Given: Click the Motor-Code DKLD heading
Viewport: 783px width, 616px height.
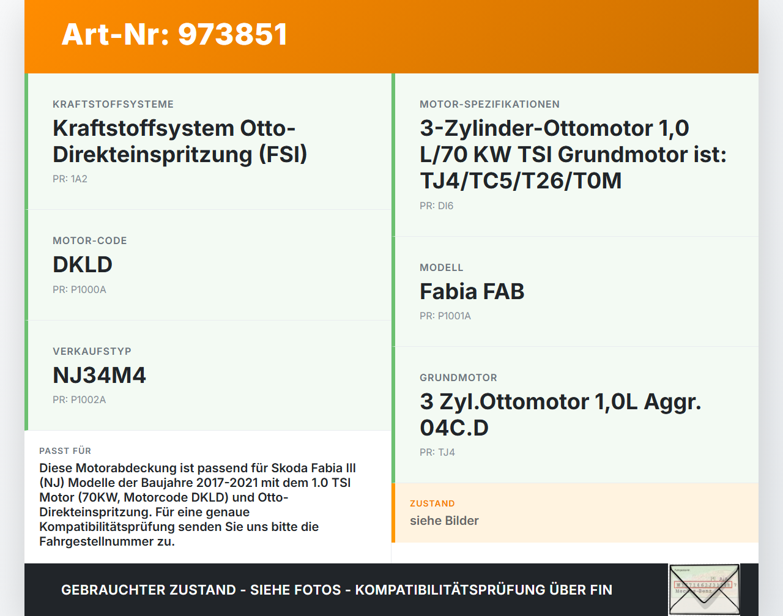Looking at the screenshot, I should tap(83, 264).
